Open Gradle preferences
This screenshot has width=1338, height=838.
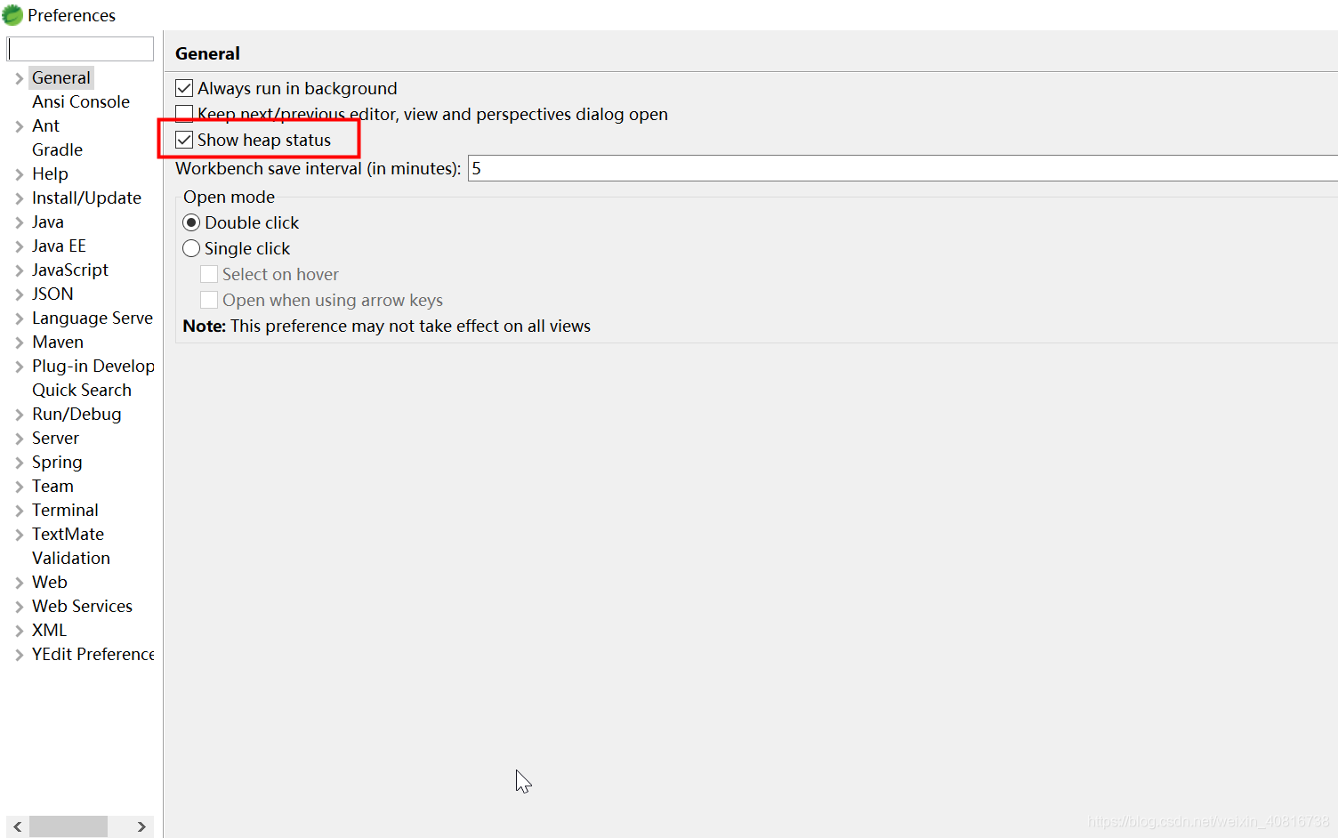[x=57, y=149]
